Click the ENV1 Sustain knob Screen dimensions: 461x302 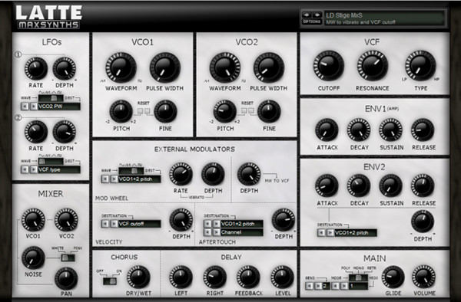click(x=390, y=130)
